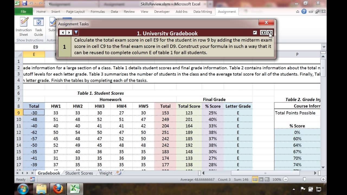
Task: Open the Customize Quick Access Toolbar dropdown
Action: click(x=49, y=4)
